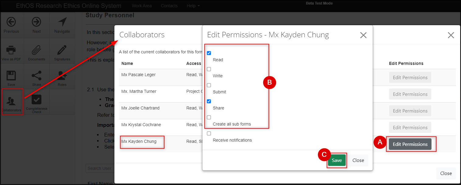Open the Navigate tool
The width and height of the screenshot is (461, 185).
pos(62,22)
